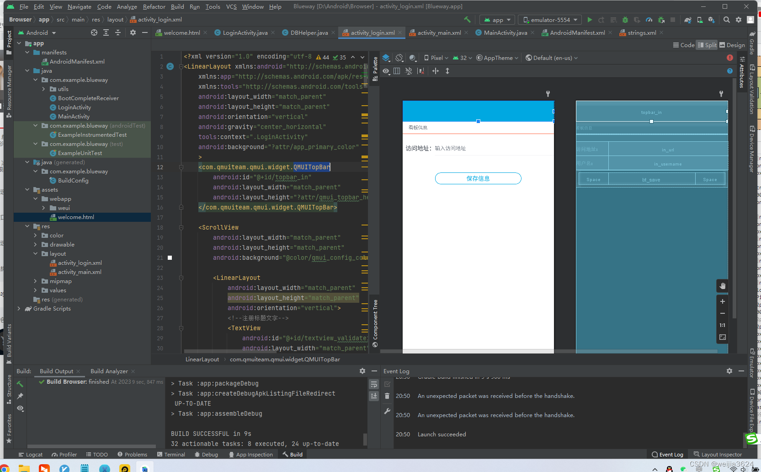Open the Default (en-us) locale dropdown
Image resolution: width=761 pixels, height=472 pixels.
click(552, 58)
